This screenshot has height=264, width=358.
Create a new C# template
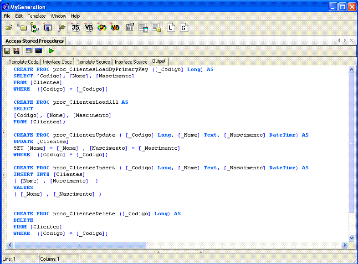tap(102, 27)
